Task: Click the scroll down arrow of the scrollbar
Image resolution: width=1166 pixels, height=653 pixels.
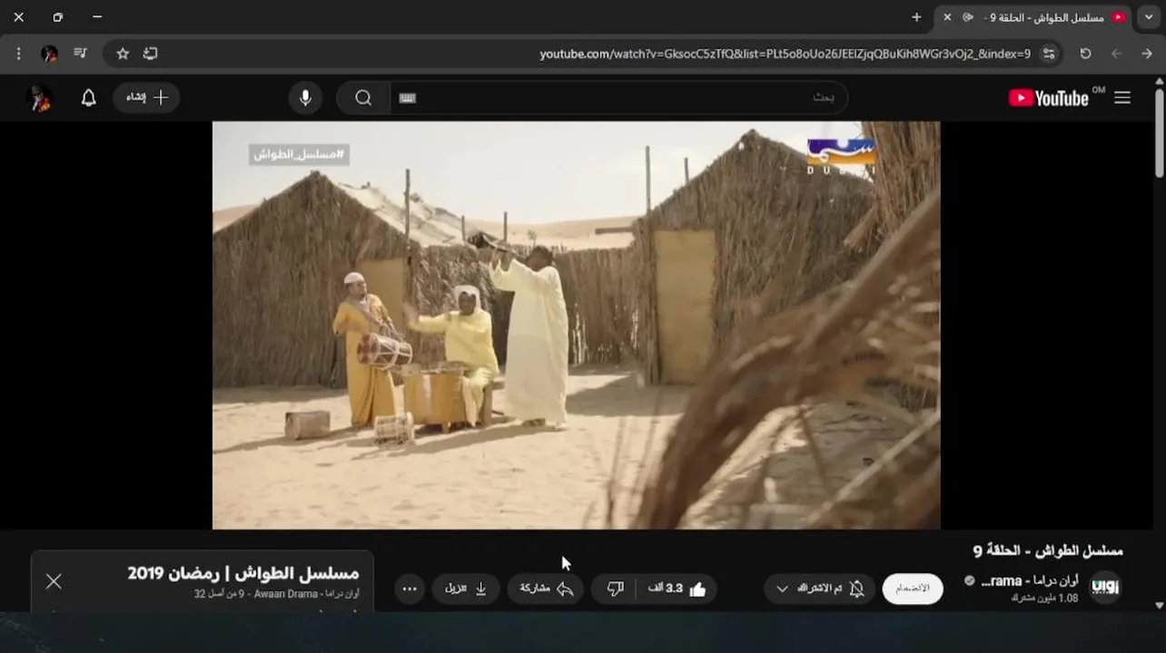Action: 1159,605
